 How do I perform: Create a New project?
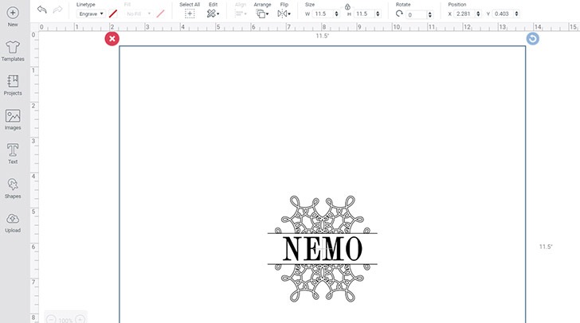click(x=13, y=17)
